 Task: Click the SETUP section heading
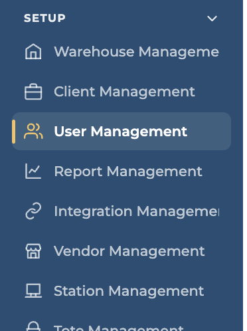[x=44, y=18]
